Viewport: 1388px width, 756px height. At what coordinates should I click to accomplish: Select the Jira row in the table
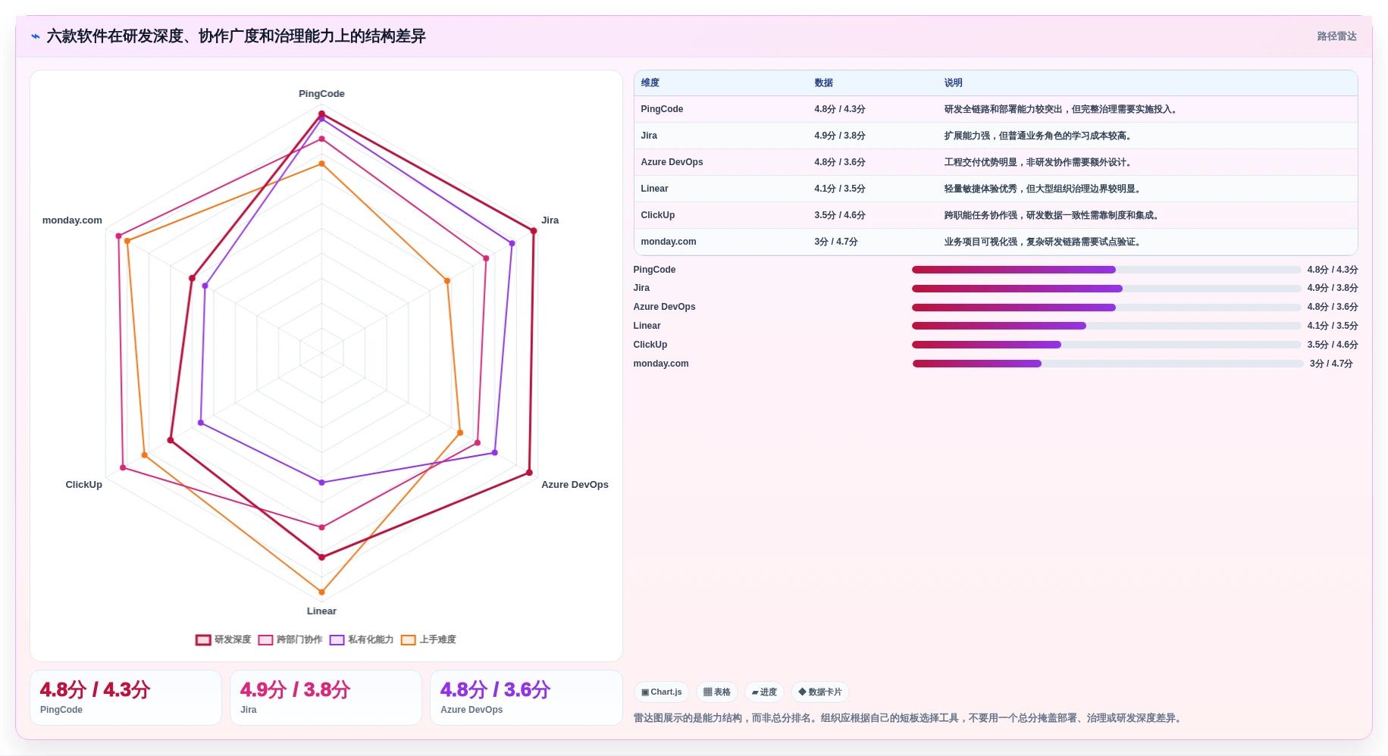[x=995, y=136]
